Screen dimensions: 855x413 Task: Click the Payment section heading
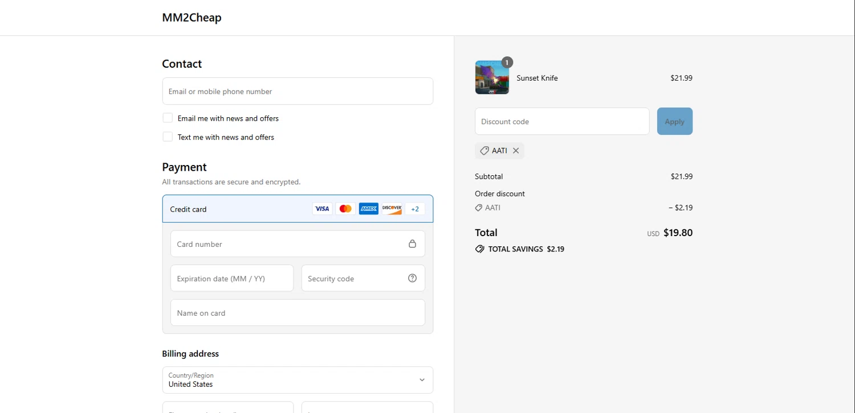pyautogui.click(x=184, y=167)
